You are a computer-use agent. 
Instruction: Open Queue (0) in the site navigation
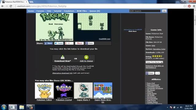click(x=95, y=11)
